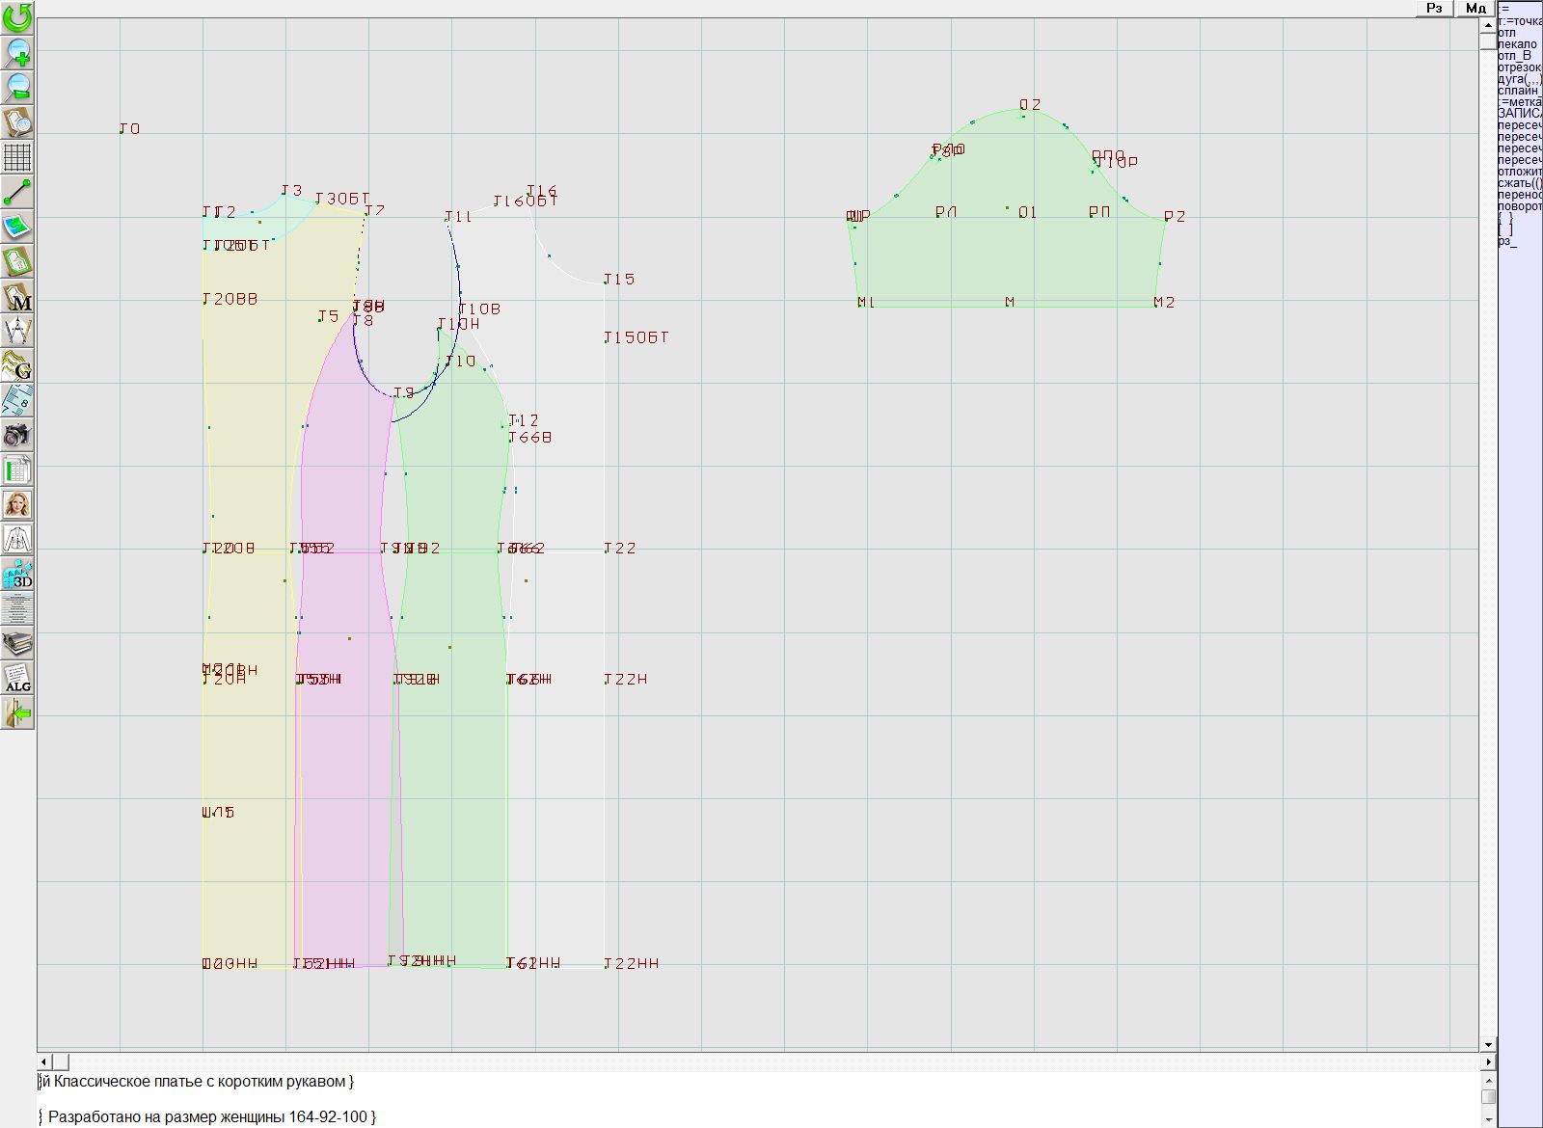Open the woman portrait icon
Screen dimensions: 1543x1128
(x=17, y=504)
